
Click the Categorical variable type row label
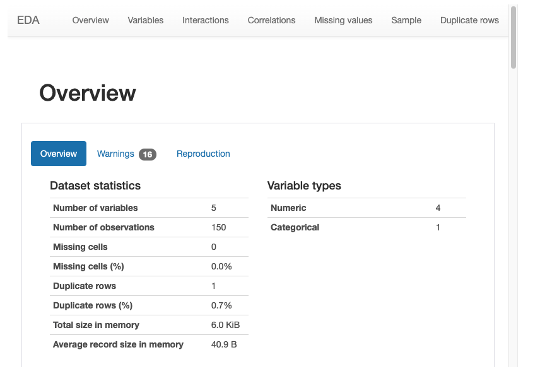click(295, 227)
